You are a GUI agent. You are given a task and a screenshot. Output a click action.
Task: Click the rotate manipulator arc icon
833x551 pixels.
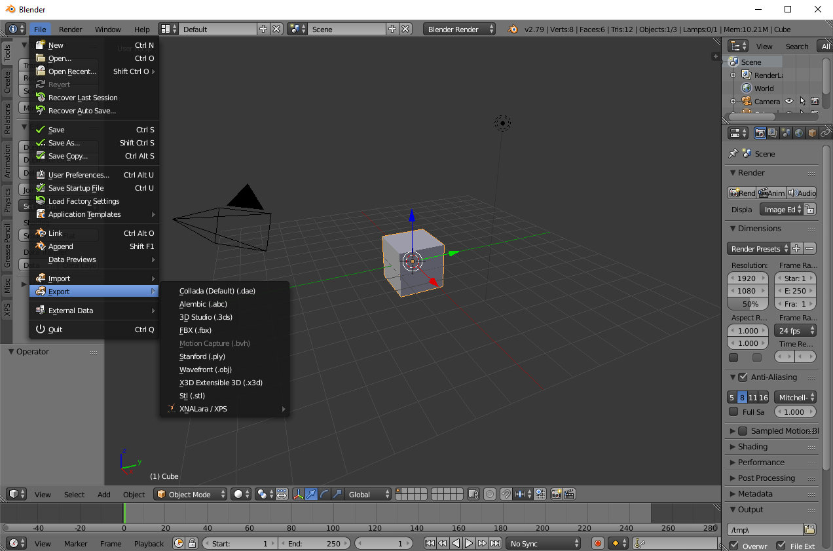325,494
